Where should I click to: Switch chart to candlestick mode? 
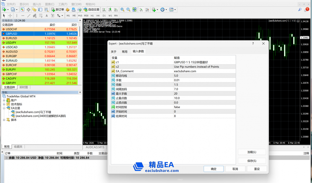click(110, 10)
